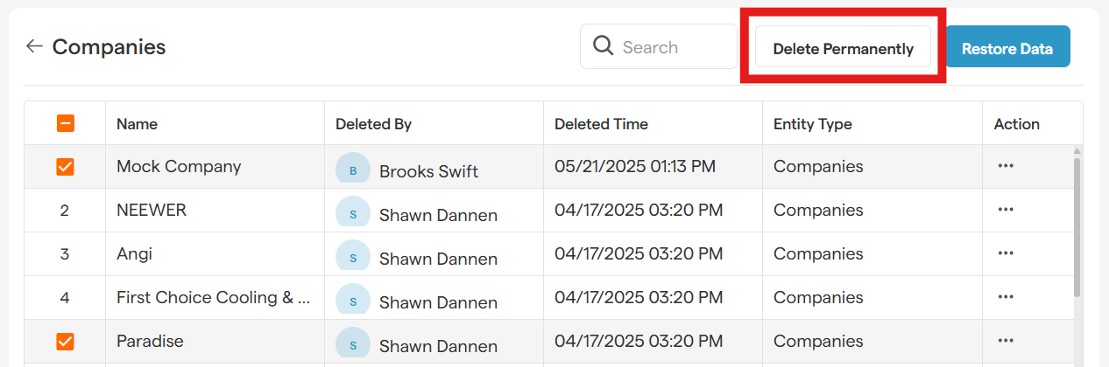Click the back arrow beside Companies
This screenshot has width=1109, height=367.
point(34,46)
